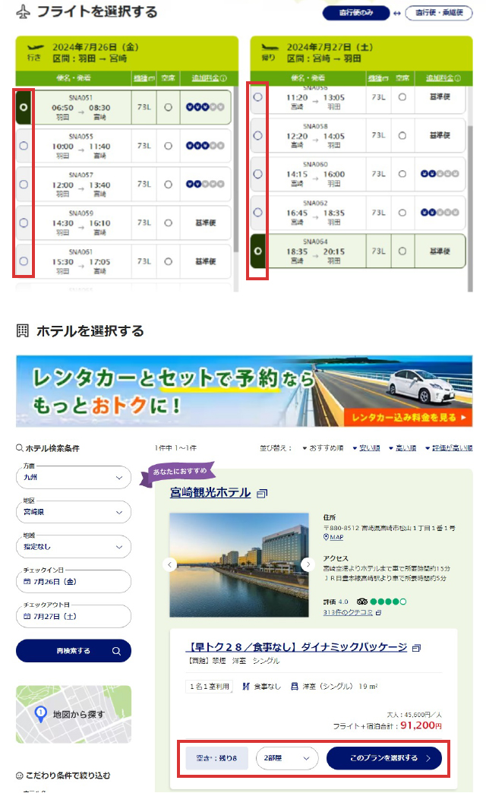Screen dimensions: 486x793
Task: Click 基準便 text on SNA059 row
Action: coord(206,223)
